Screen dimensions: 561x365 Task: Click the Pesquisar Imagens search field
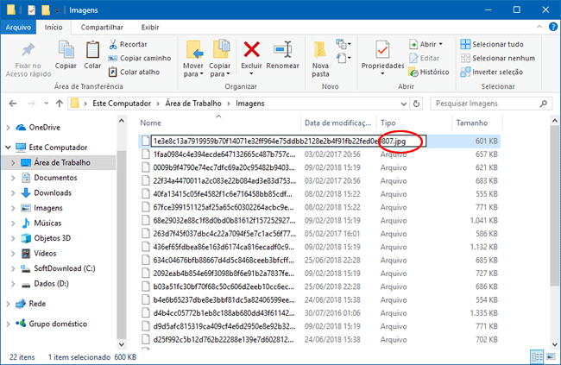[483, 103]
